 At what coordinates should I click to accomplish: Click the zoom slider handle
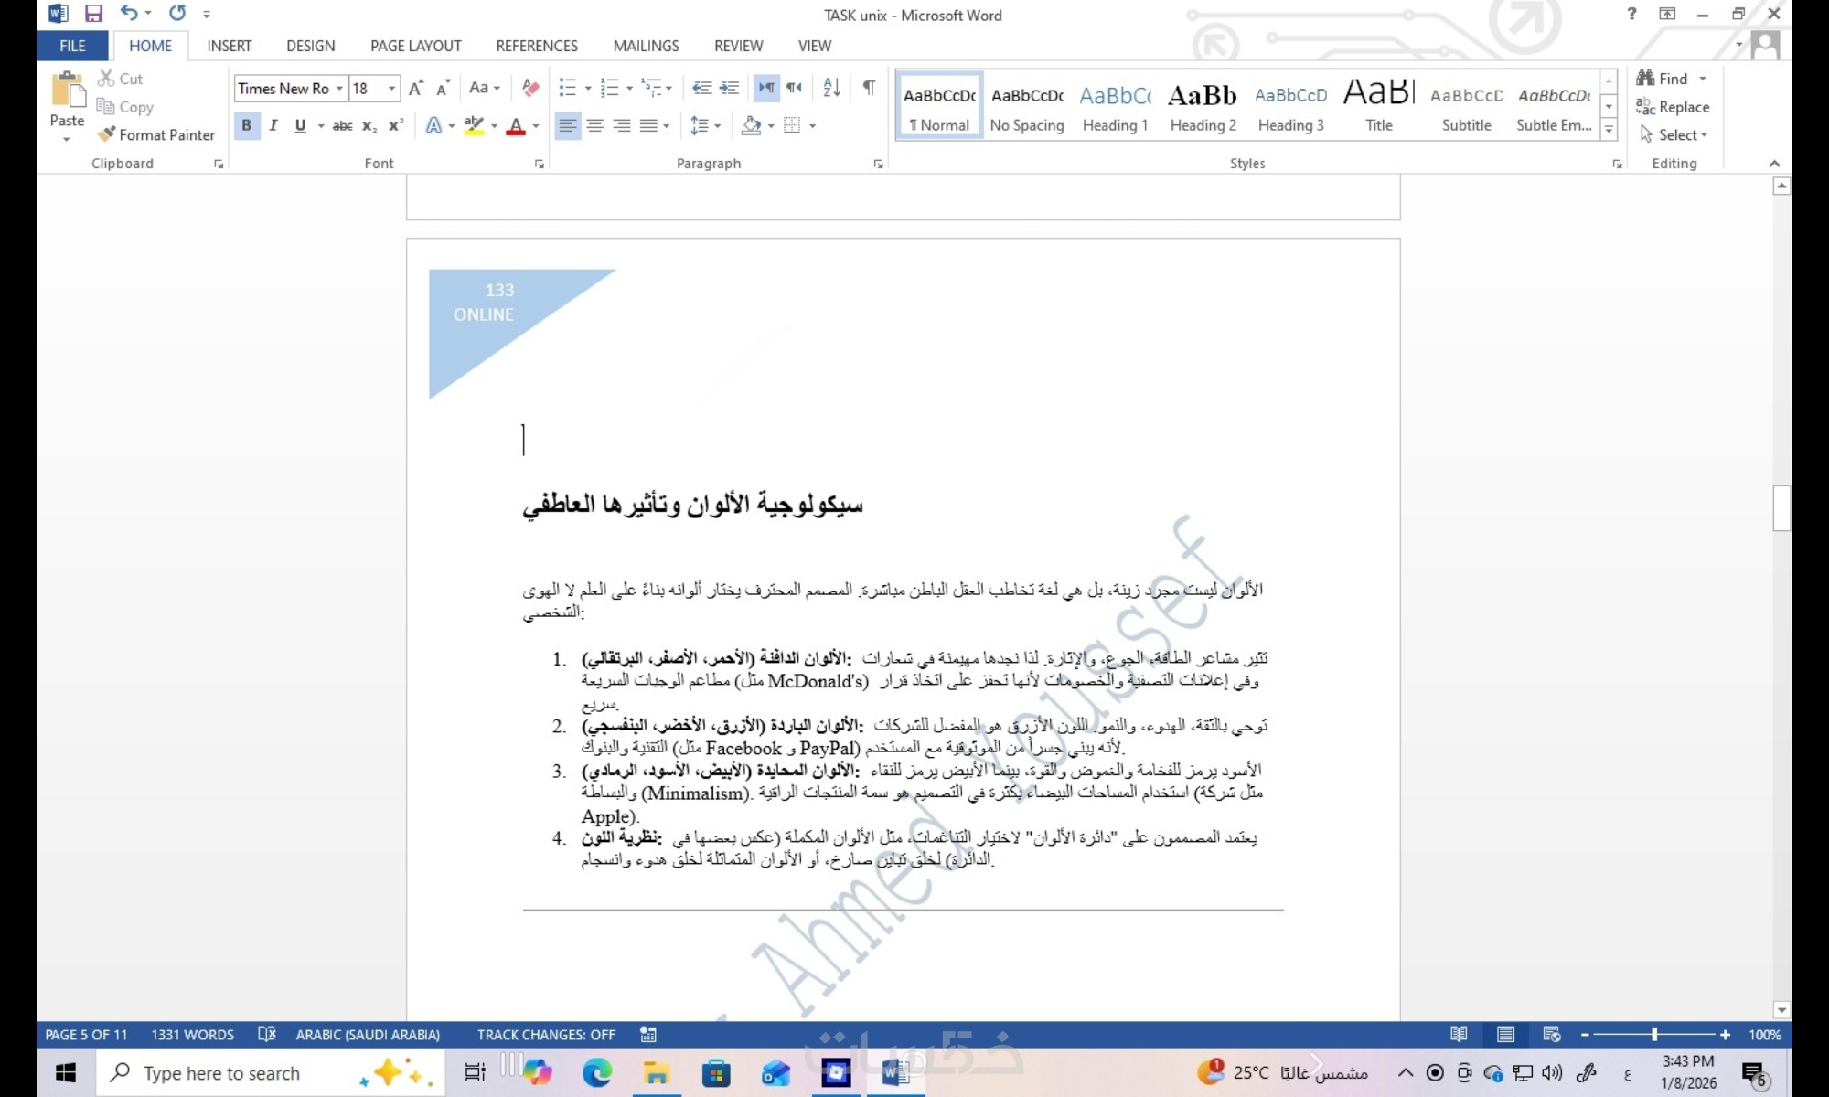click(x=1653, y=1034)
